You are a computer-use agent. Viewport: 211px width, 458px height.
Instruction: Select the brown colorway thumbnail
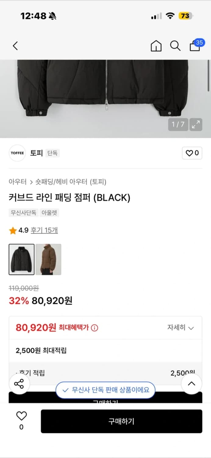(48, 259)
